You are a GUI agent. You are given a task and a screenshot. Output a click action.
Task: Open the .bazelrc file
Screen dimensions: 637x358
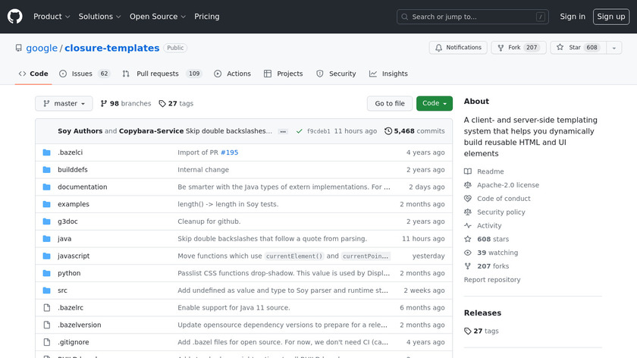[71, 307]
